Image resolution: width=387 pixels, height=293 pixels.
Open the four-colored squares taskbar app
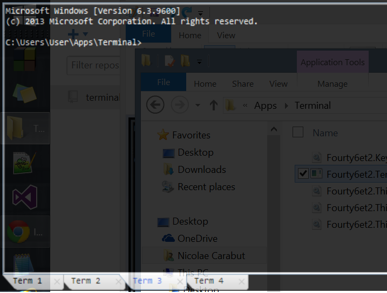24,59
